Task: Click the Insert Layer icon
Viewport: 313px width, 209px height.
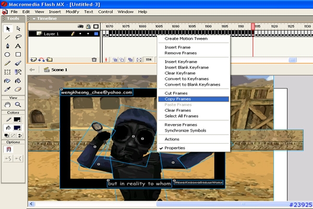Action: coord(33,60)
